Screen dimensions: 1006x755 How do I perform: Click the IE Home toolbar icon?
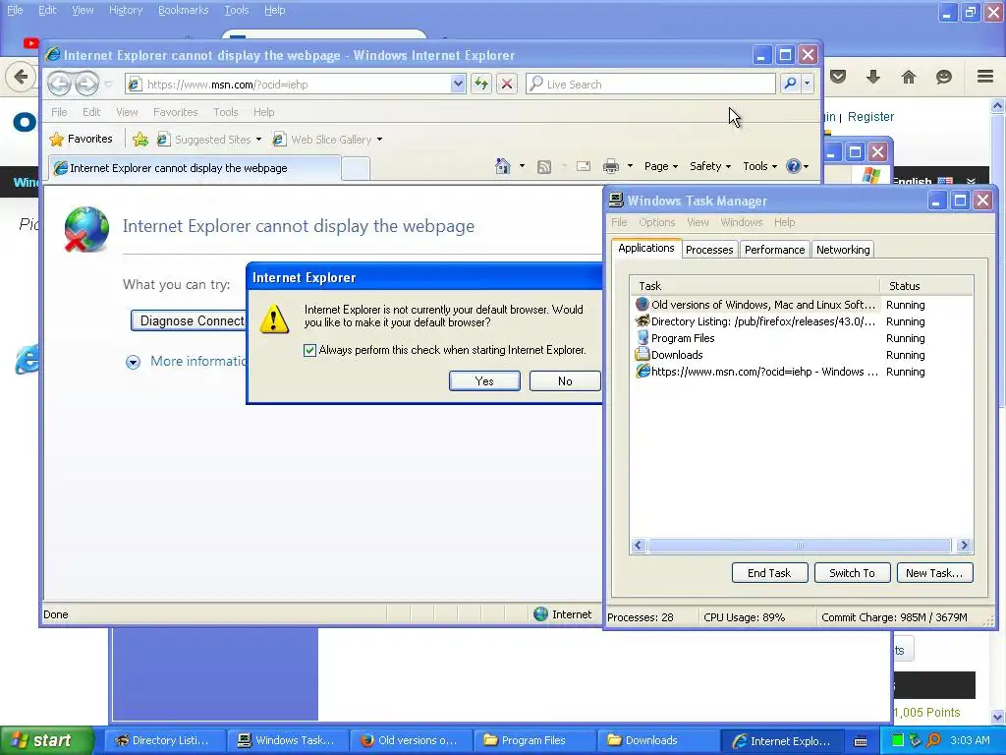coord(502,166)
